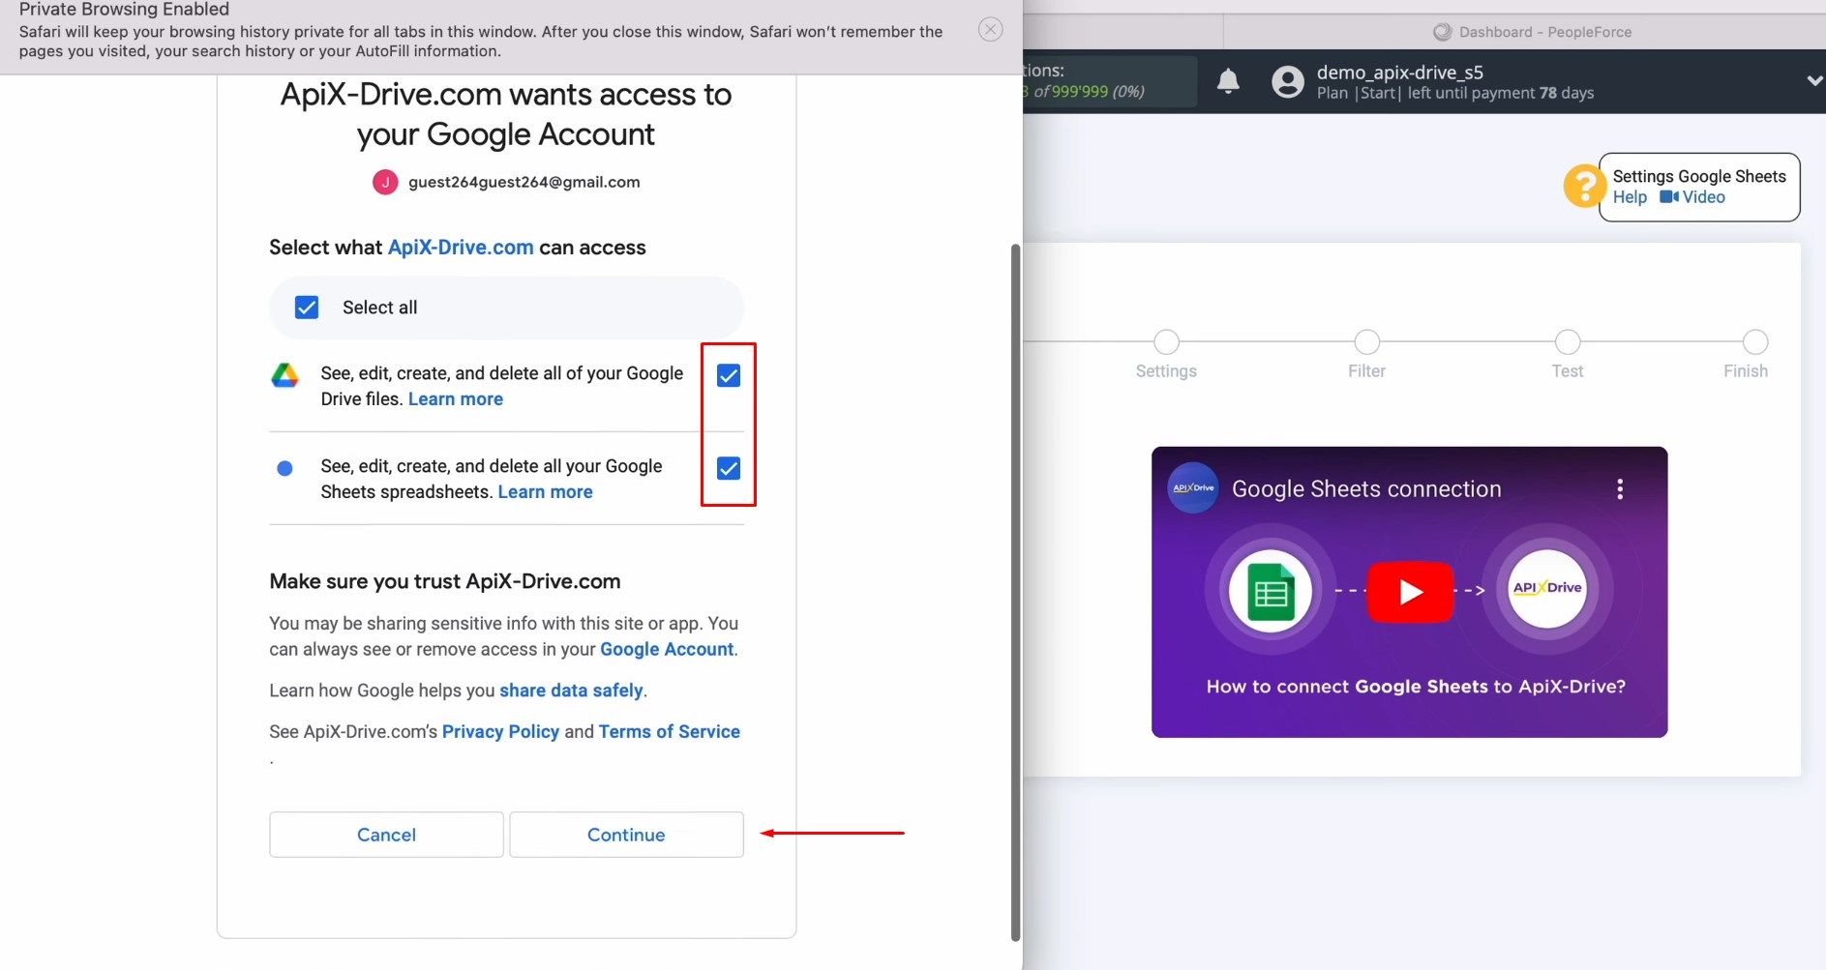Click the PeopleForce icon in the browser tab title

pos(1441,31)
